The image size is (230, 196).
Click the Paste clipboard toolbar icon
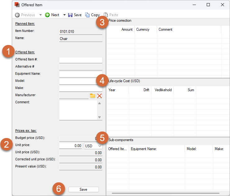106,15
